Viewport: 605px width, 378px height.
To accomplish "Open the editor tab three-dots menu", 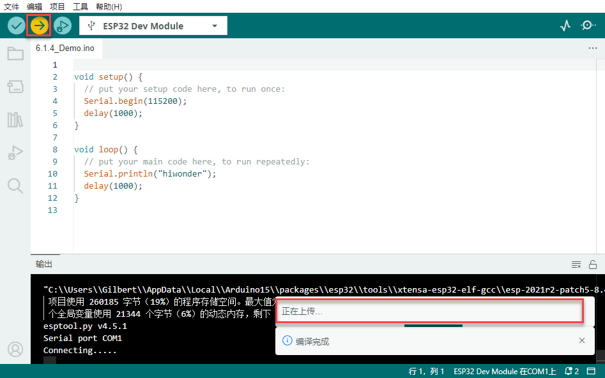I will pyautogui.click(x=592, y=48).
